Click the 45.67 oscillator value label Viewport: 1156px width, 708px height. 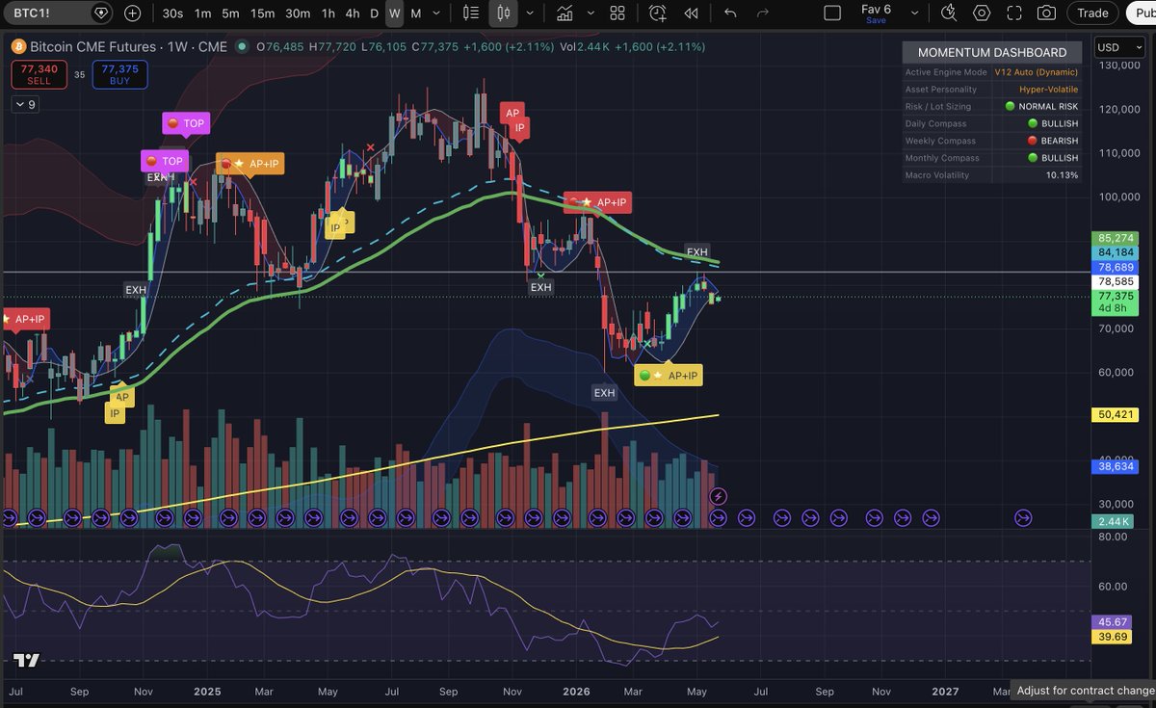pyautogui.click(x=1113, y=622)
